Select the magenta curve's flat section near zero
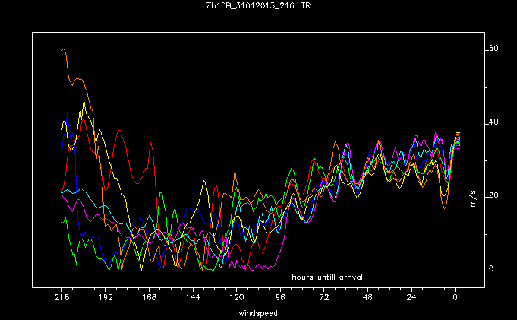The height and width of the screenshot is (320, 517). point(258,267)
